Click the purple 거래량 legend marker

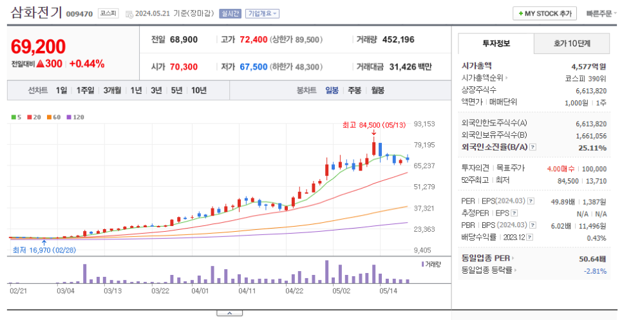coord(422,264)
